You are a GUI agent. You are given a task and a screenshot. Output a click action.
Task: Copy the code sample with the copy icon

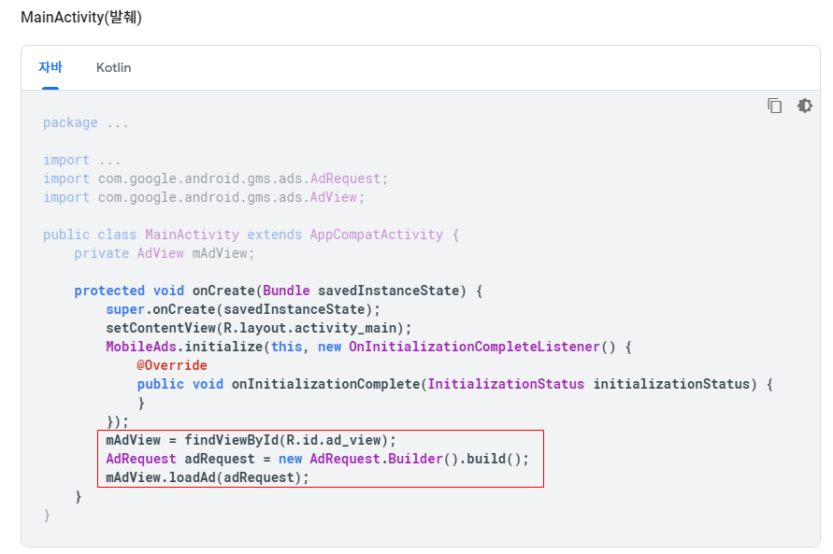(x=774, y=106)
